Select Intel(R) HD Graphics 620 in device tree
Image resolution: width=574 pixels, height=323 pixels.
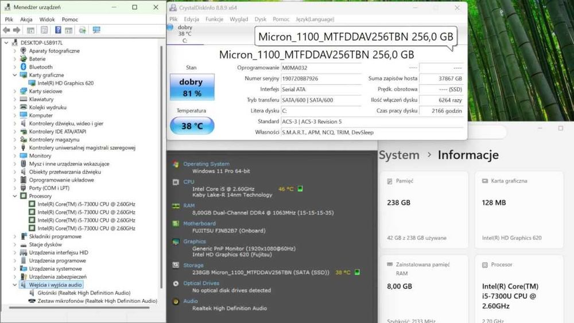[x=65, y=83]
